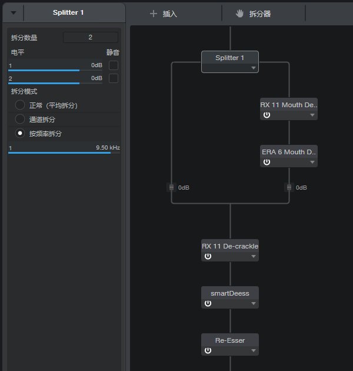Viewport: 353px width, 371px height.
Task: Select the RX 11 De-crackle node title
Action: point(230,246)
